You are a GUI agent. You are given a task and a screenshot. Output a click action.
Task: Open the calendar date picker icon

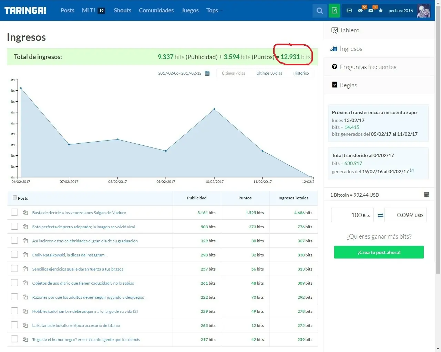click(x=207, y=73)
